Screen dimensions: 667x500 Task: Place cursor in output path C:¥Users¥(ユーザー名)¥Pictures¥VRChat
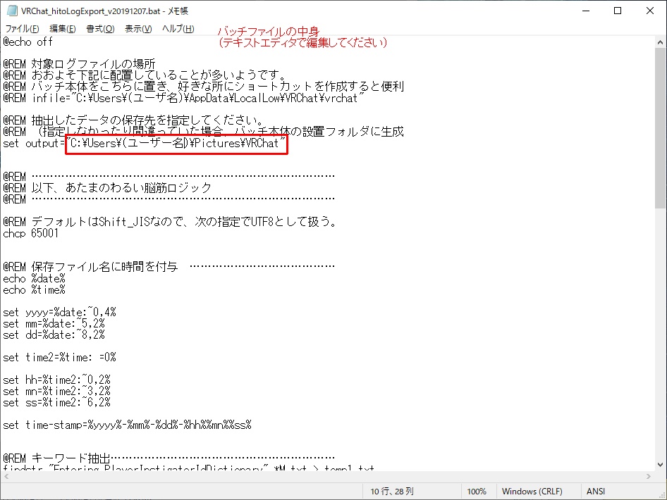[176, 144]
